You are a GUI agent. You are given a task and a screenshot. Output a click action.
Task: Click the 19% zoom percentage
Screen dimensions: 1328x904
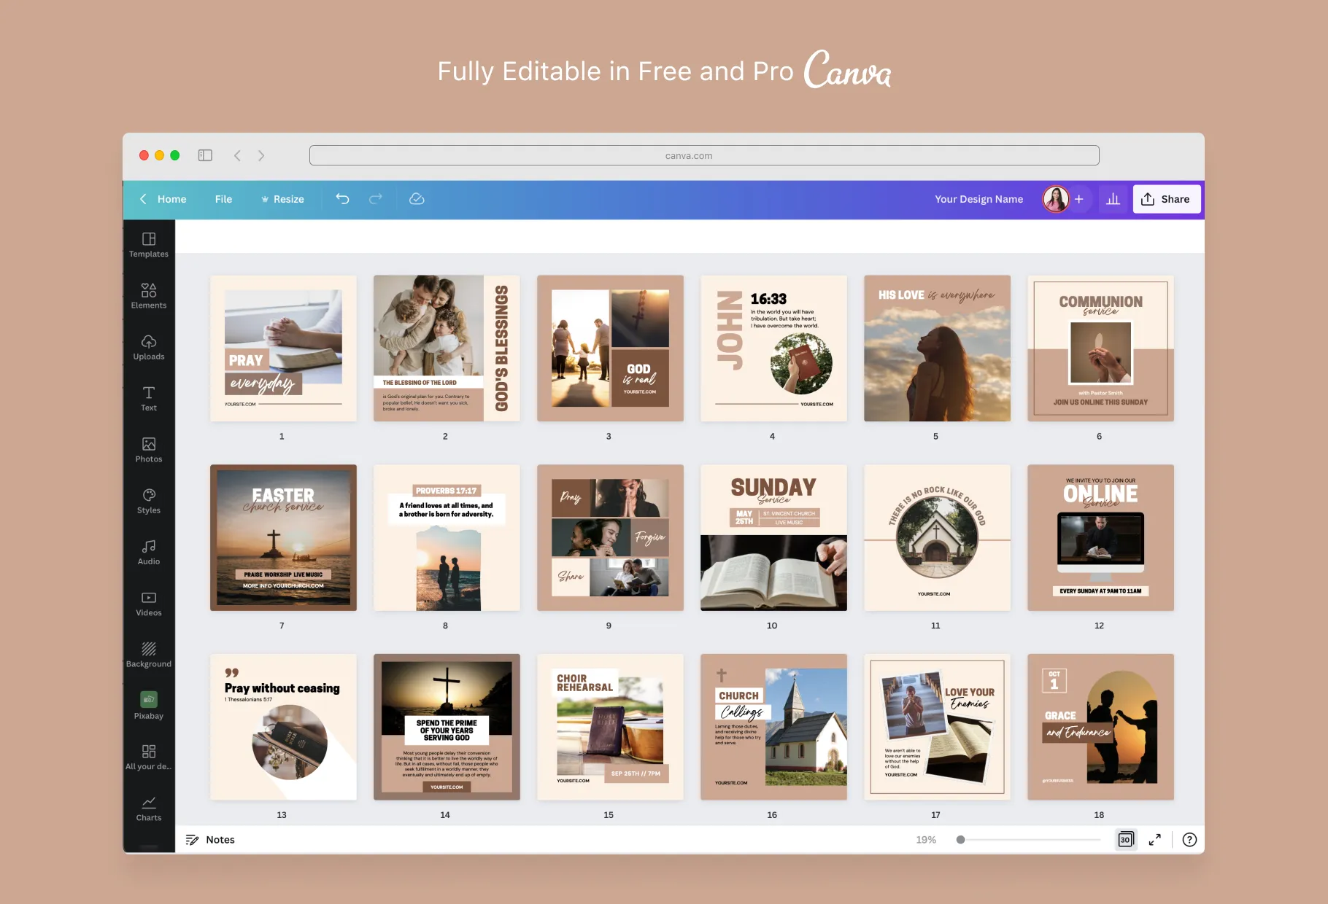[926, 840]
